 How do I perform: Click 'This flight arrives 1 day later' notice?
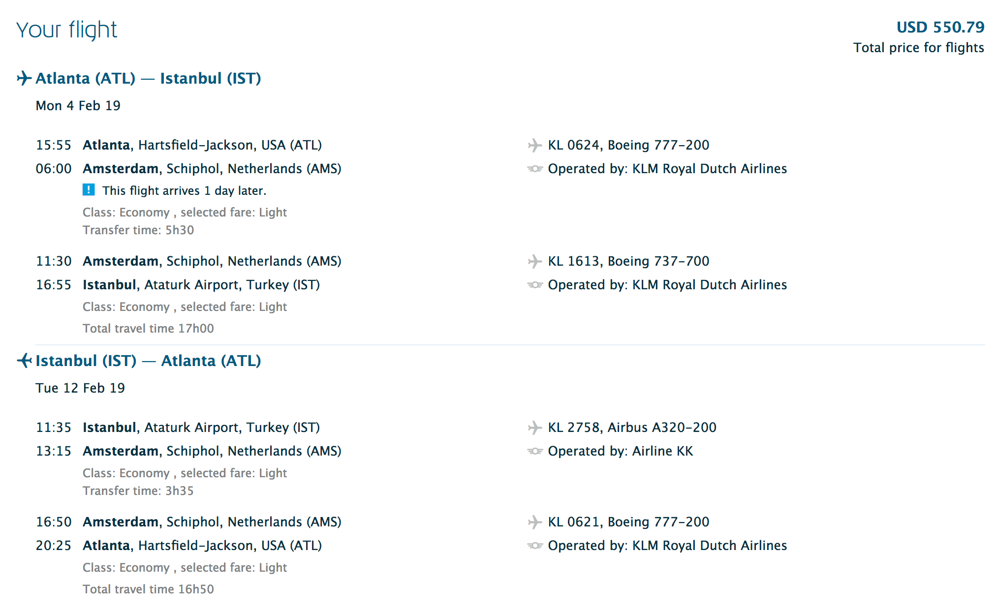(x=184, y=190)
